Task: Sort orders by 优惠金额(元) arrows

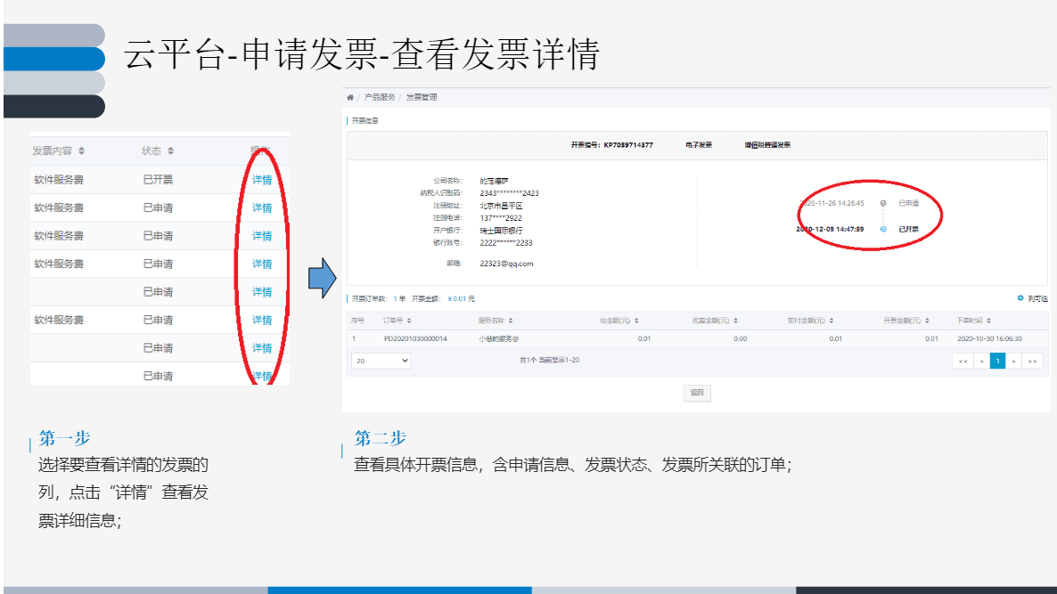Action: pos(735,321)
